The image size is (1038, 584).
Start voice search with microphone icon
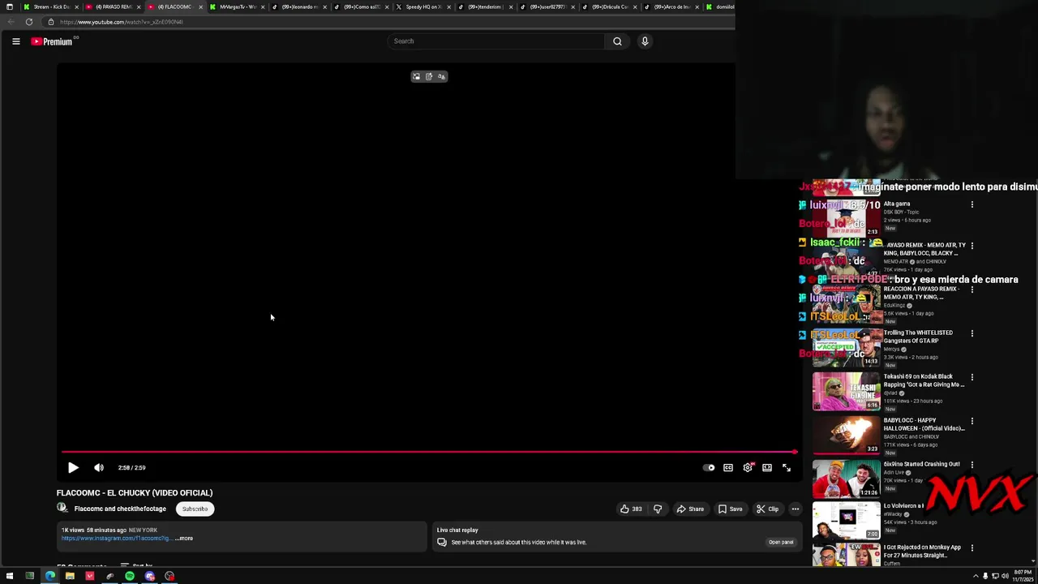[645, 41]
